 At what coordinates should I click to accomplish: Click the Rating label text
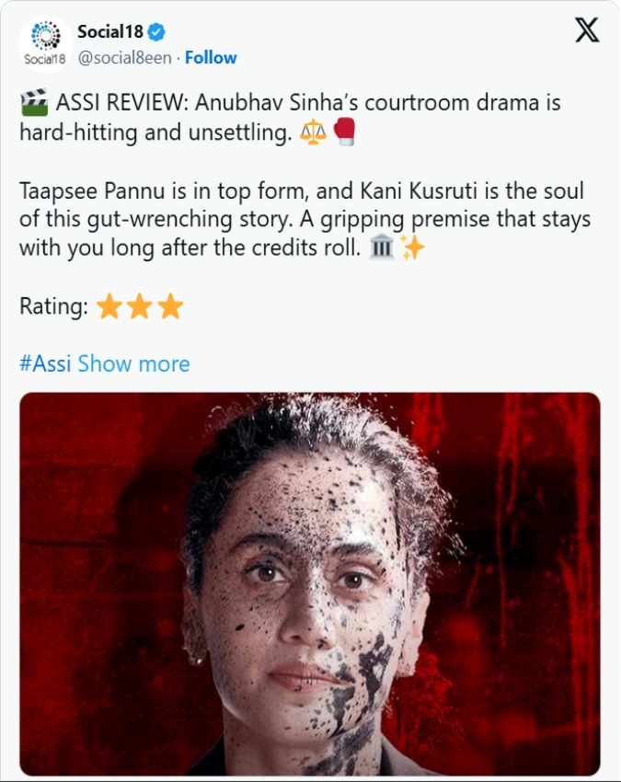pos(53,306)
